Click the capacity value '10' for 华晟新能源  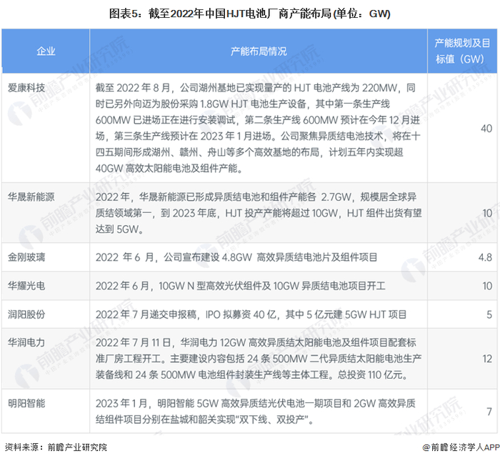point(487,213)
